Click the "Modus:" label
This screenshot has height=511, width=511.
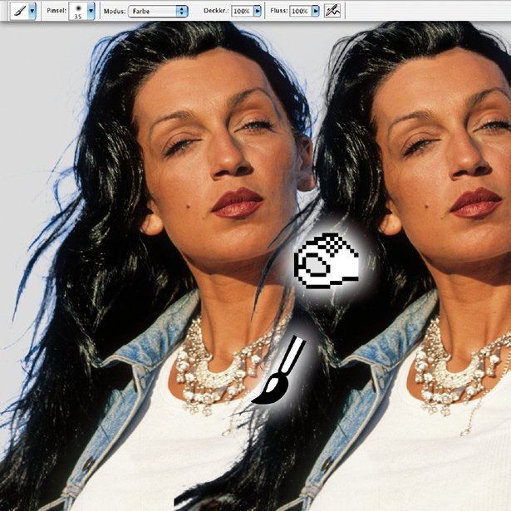(x=115, y=12)
